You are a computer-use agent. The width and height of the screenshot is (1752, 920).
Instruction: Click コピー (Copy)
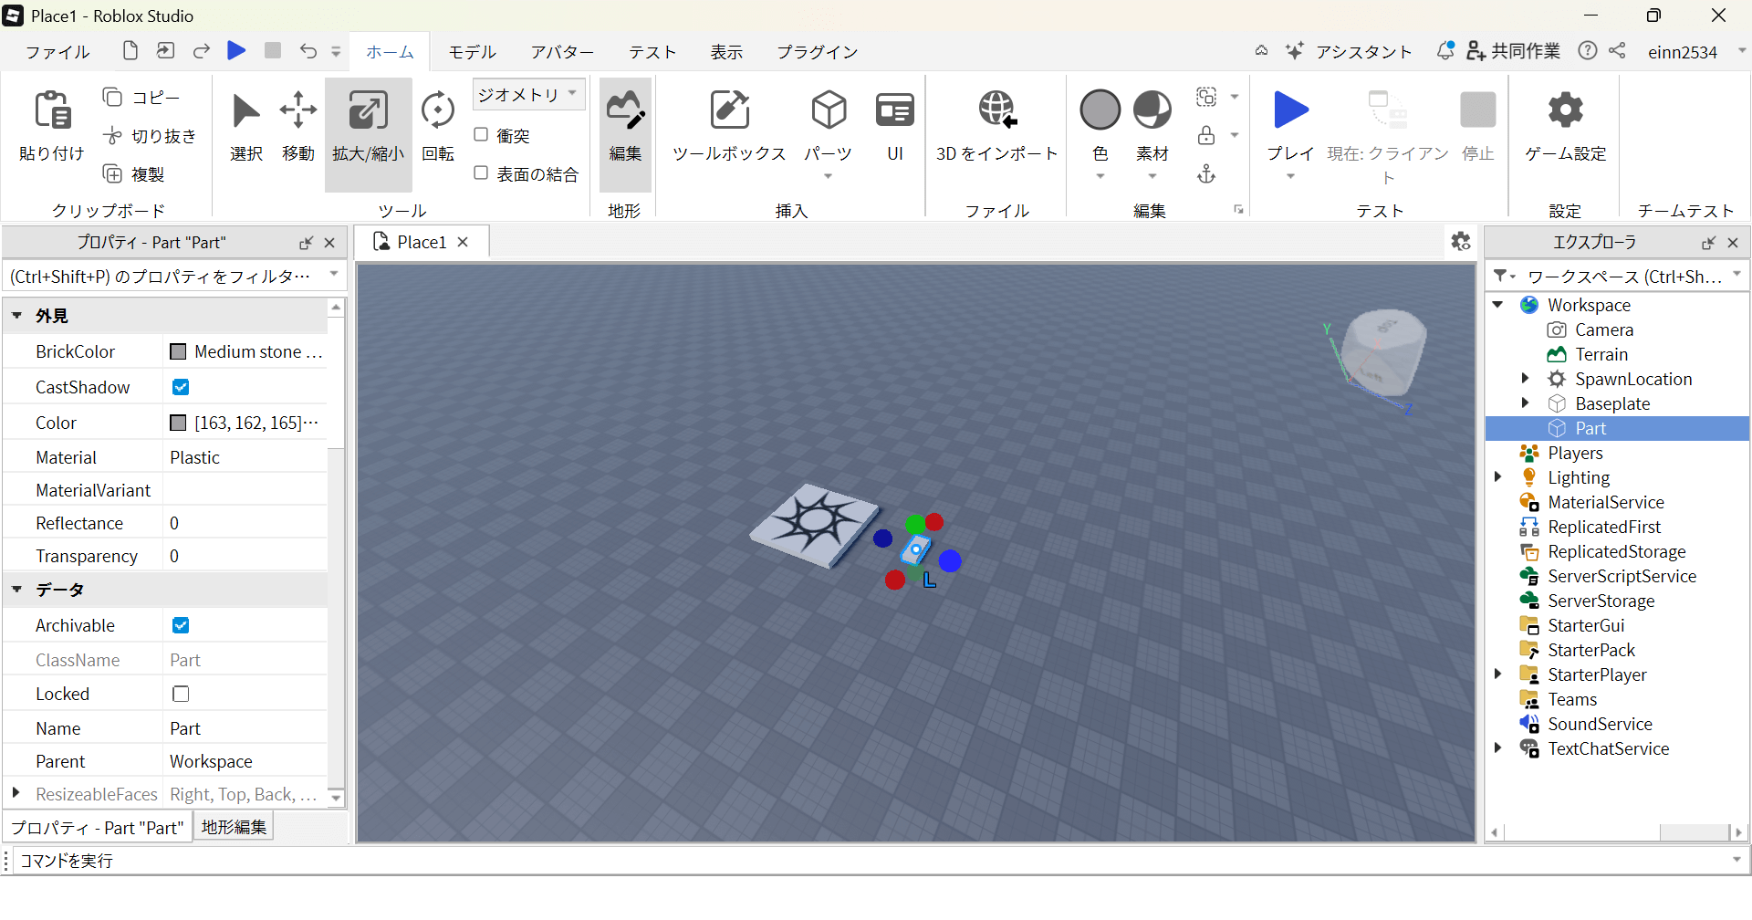coord(141,97)
